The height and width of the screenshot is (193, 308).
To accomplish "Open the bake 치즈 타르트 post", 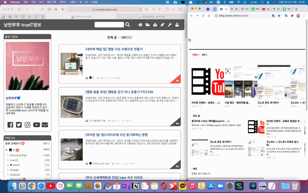I will (x=114, y=178).
